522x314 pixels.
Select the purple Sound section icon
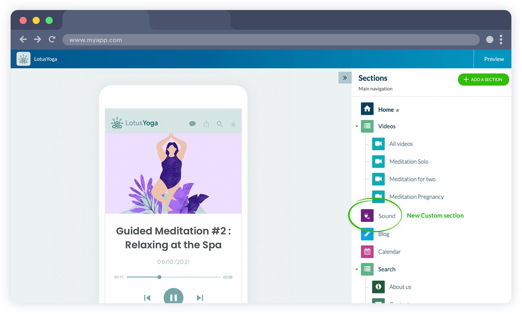point(367,216)
